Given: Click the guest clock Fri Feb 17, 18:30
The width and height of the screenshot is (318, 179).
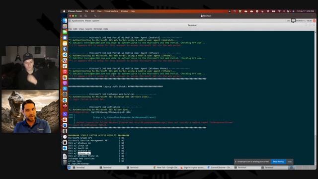Looking at the screenshot, I should point(304,21).
